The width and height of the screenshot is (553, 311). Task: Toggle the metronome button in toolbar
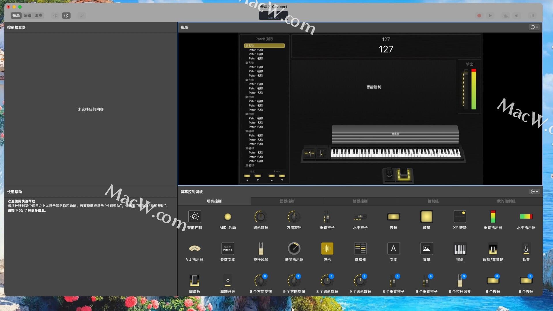click(505, 16)
